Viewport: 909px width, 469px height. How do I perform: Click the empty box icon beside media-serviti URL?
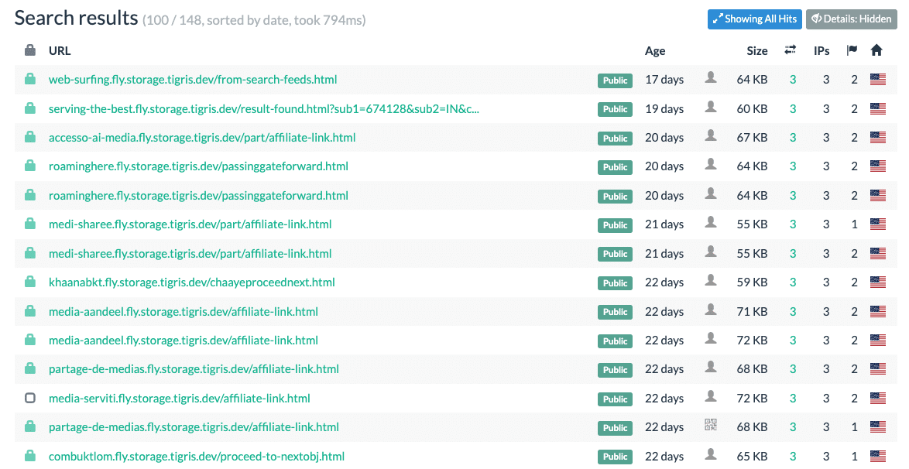(30, 399)
